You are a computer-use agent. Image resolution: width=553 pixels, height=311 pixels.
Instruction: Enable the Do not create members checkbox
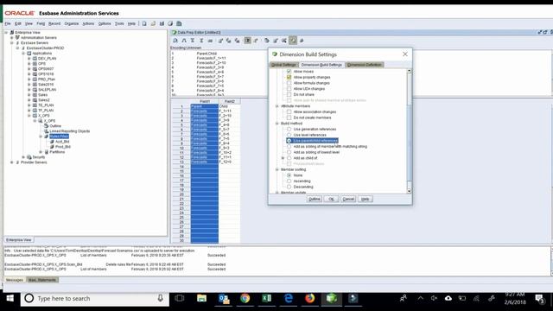(289, 117)
